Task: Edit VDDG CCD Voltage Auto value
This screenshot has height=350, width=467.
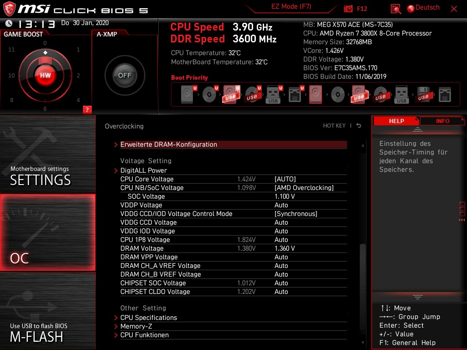Action: 281,222
